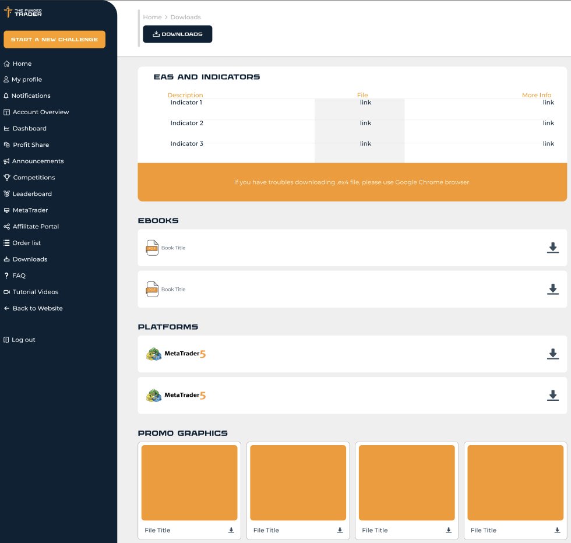
Task: Click the dark Downloads header button
Action: click(x=177, y=34)
